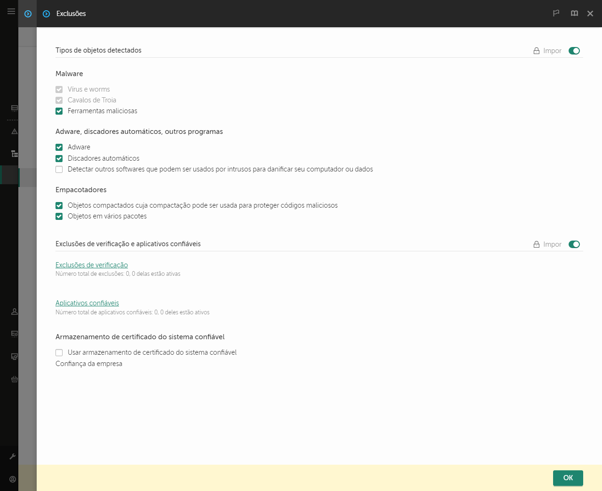The height and width of the screenshot is (491, 602).
Task: Uncheck the Adware option
Action: click(59, 147)
